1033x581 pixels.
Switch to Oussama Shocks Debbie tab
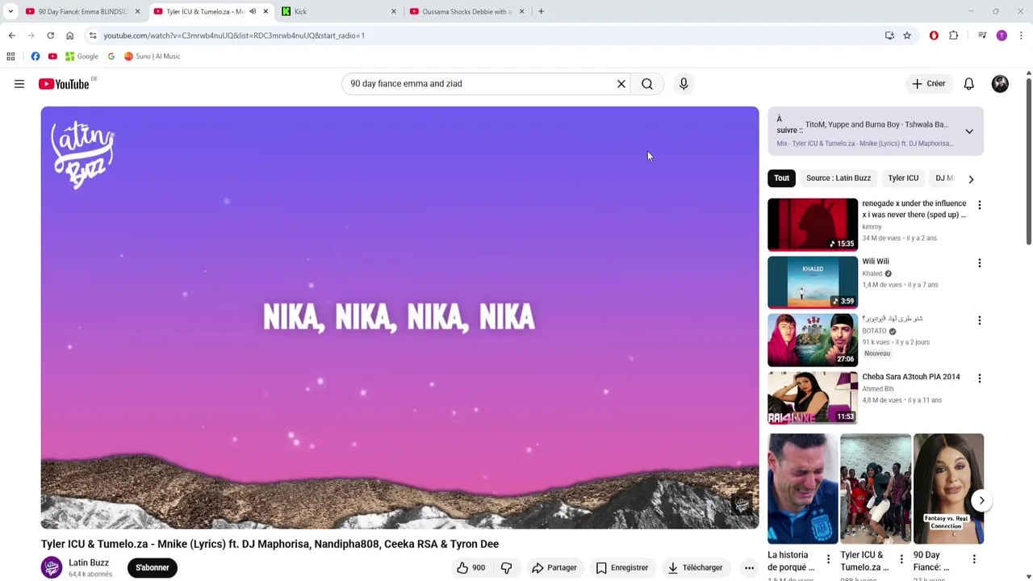pyautogui.click(x=466, y=11)
